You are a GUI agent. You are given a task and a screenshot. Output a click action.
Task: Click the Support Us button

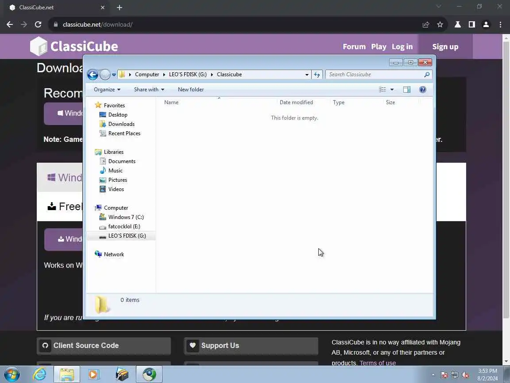[x=251, y=346]
